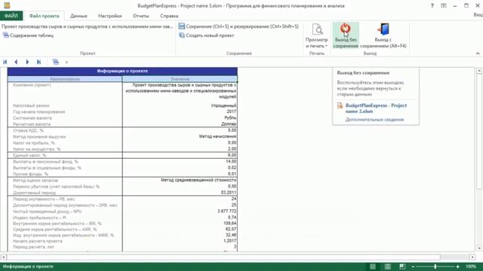
Task: Click the vertical scrollbar up arrow
Action: click(479, 71)
